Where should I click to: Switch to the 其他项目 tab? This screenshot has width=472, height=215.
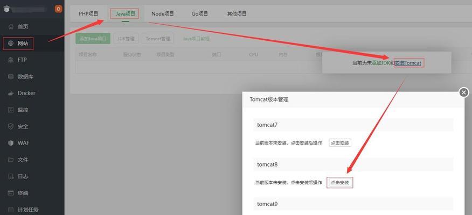click(237, 13)
